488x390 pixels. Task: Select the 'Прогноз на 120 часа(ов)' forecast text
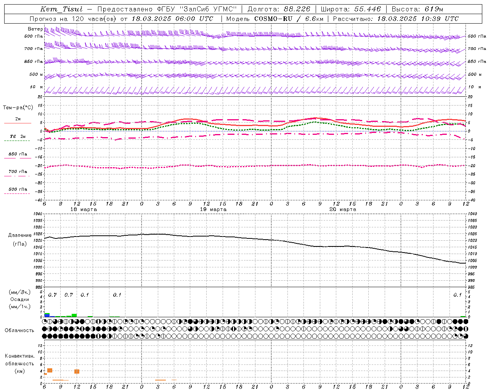(x=74, y=19)
